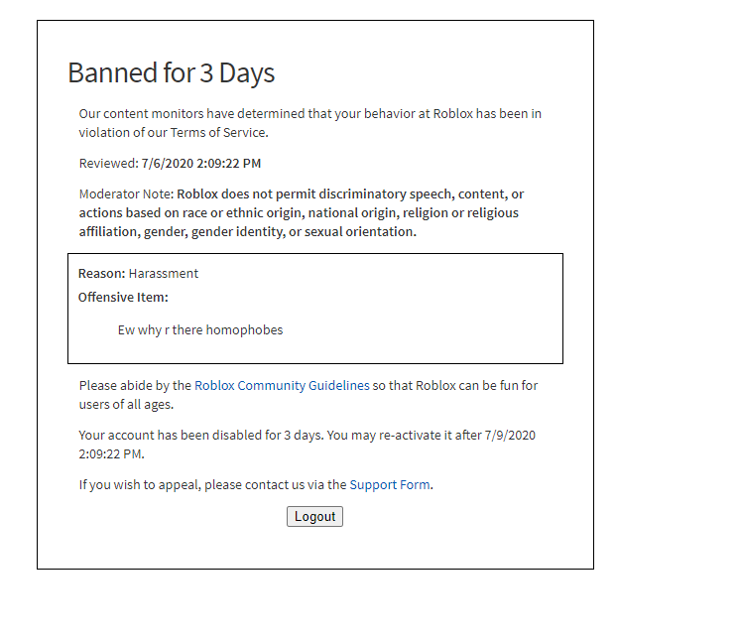This screenshot has width=739, height=641.
Task: Click the 'Our content monitors have determined' paragraph
Action: [x=310, y=123]
